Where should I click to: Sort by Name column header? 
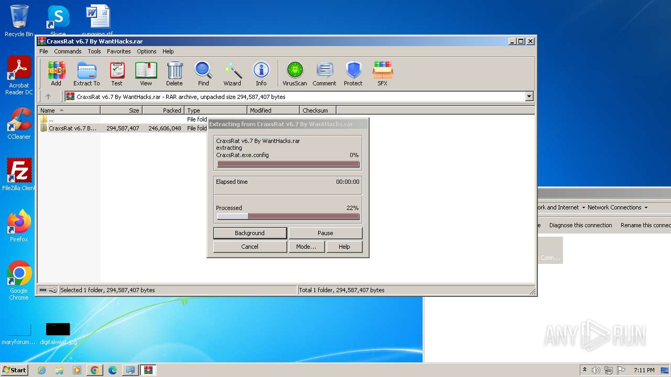point(69,110)
